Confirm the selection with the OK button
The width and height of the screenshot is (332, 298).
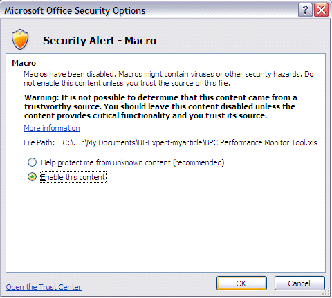(241, 283)
